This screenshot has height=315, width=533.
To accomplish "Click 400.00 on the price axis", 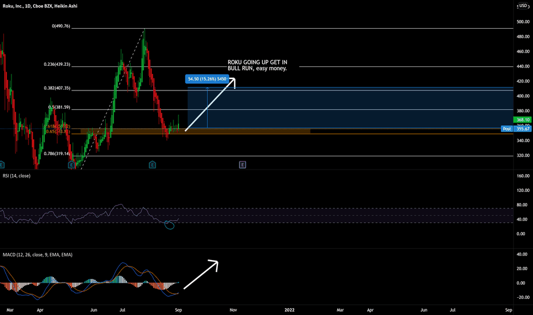I will click(x=523, y=96).
